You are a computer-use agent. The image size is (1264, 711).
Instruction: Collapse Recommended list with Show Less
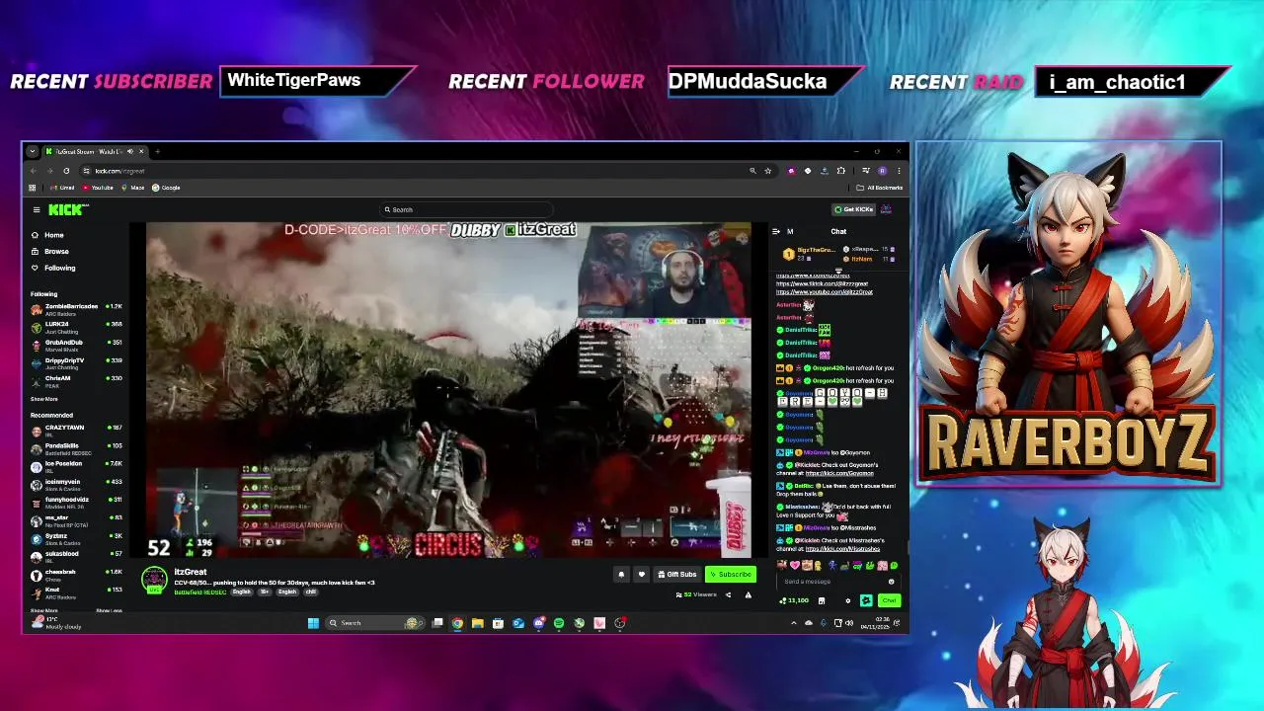(109, 610)
